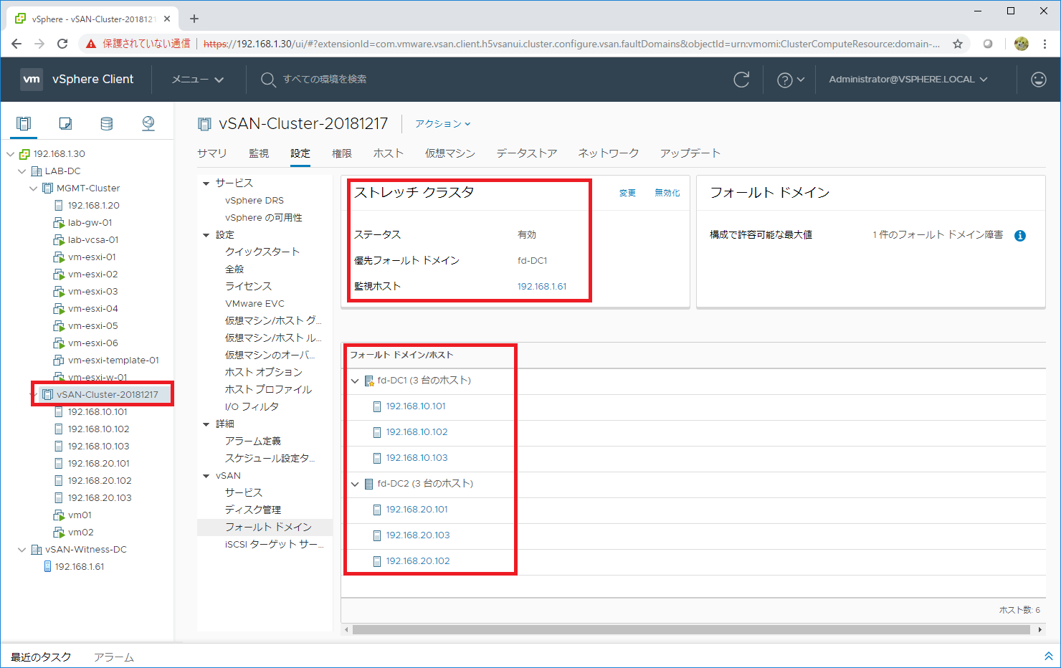Screen dimensions: 1061x668
Task: Collapse the fd-DC2 fault domain row
Action: 355,484
